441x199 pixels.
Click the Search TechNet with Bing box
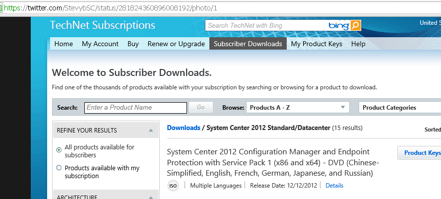pyautogui.click(x=266, y=26)
